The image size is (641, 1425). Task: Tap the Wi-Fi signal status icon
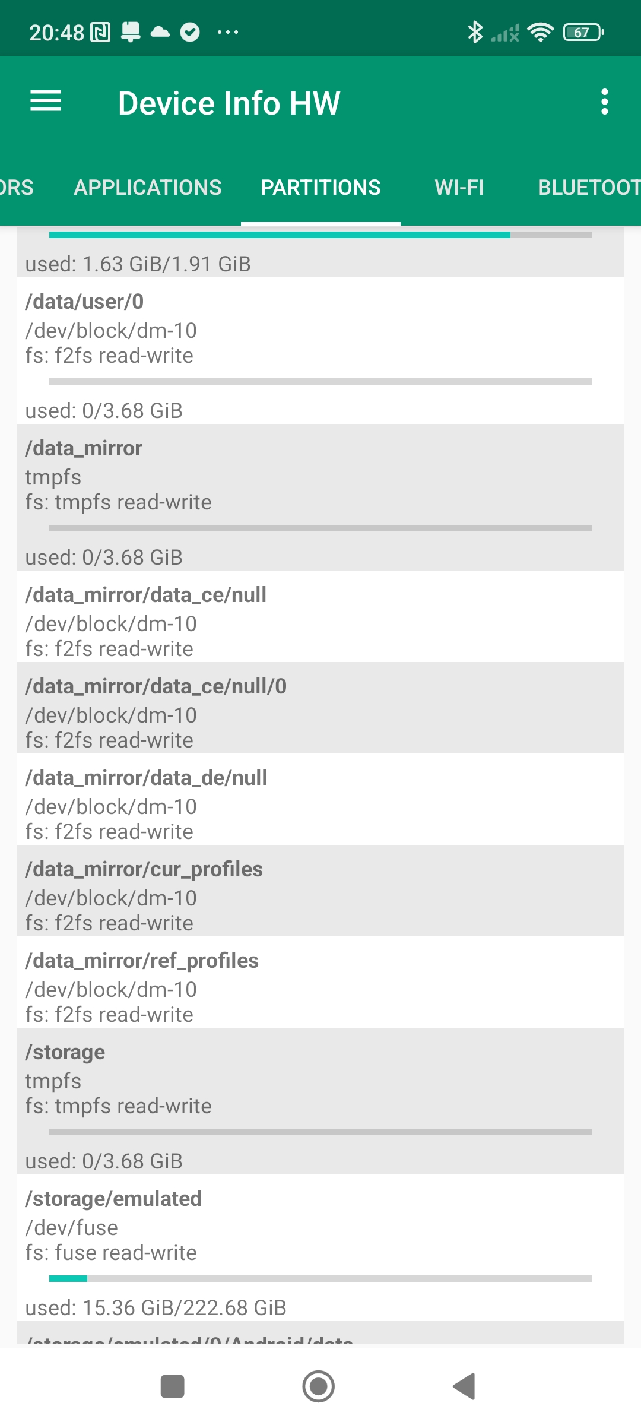click(x=540, y=32)
